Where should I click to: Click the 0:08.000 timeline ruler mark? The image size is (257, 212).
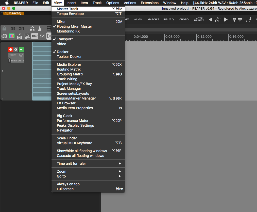click(x=172, y=37)
